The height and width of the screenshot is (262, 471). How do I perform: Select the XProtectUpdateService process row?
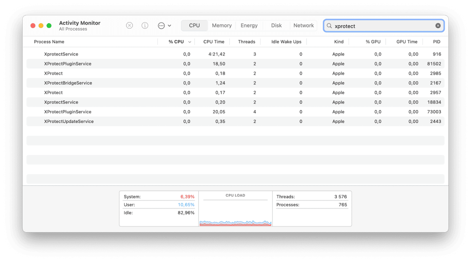(69, 121)
